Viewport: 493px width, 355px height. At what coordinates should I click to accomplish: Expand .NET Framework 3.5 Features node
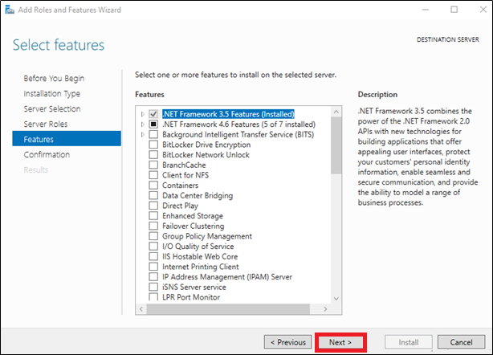coord(143,114)
